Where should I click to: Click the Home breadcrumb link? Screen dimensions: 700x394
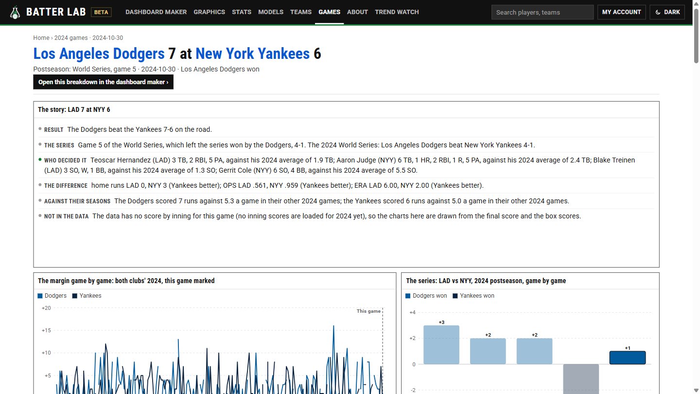coord(41,38)
